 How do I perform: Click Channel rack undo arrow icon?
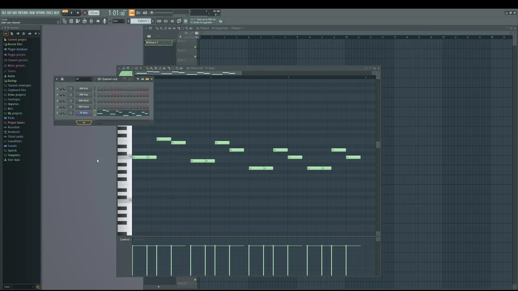pyautogui.click(x=138, y=79)
